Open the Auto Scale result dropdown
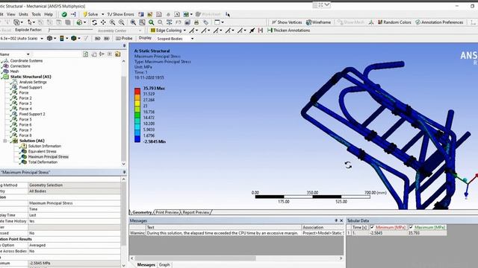 [x=42, y=39]
